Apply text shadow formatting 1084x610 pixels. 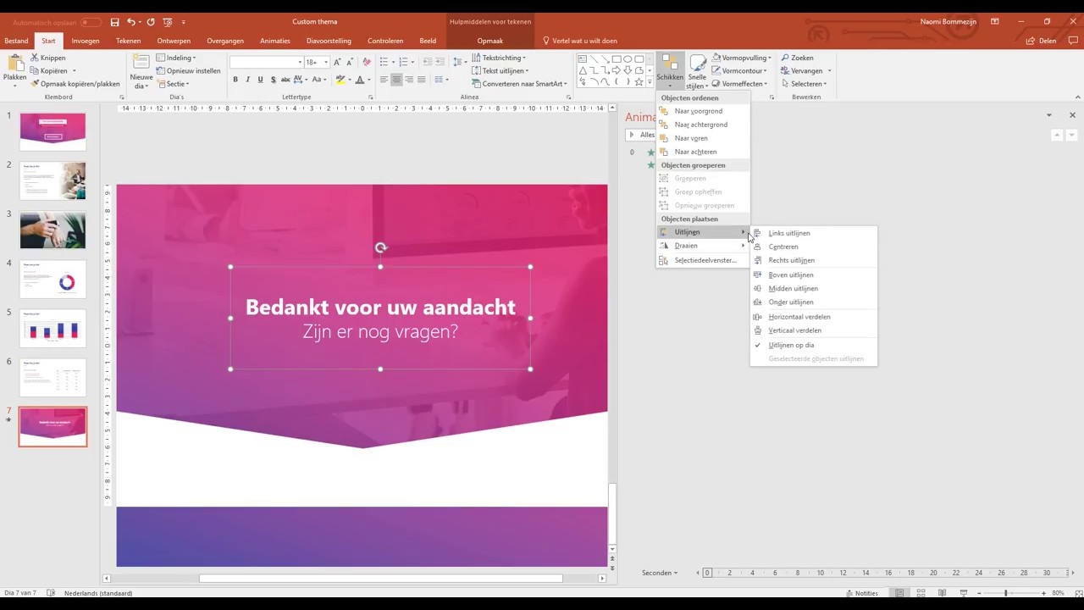[x=273, y=80]
